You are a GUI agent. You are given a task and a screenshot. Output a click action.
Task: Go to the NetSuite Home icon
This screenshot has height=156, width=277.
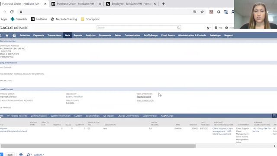click(14, 35)
